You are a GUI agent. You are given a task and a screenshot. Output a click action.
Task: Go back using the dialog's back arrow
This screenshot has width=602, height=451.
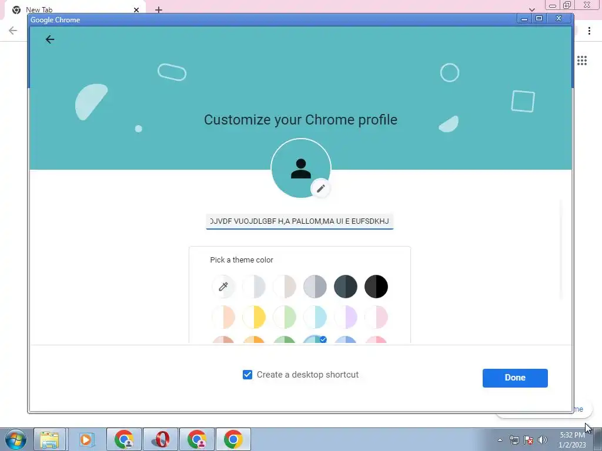[50, 39]
